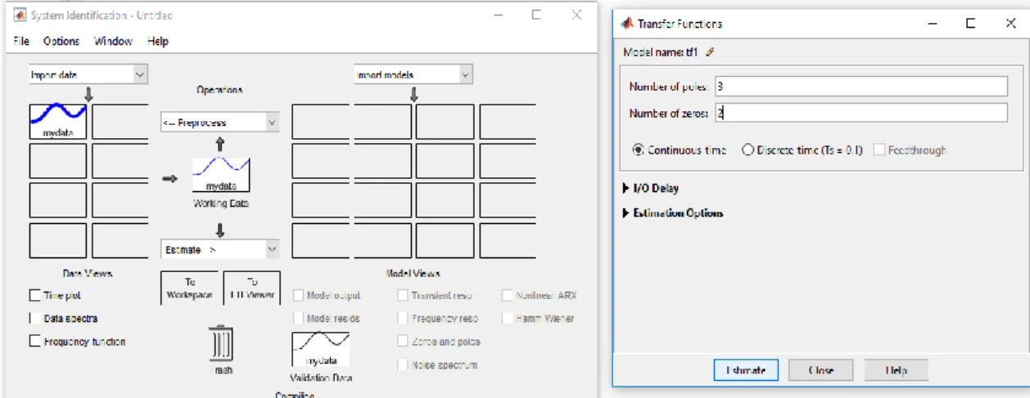The image size is (1030, 398).
Task: Click MATLAB logo in System Identification title bar
Action: (20, 15)
